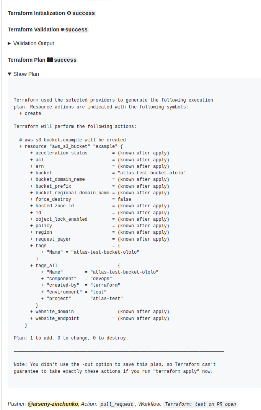Image resolution: width=261 pixels, height=410 pixels.
Task: Click the Note about -out option text
Action: 115,368
